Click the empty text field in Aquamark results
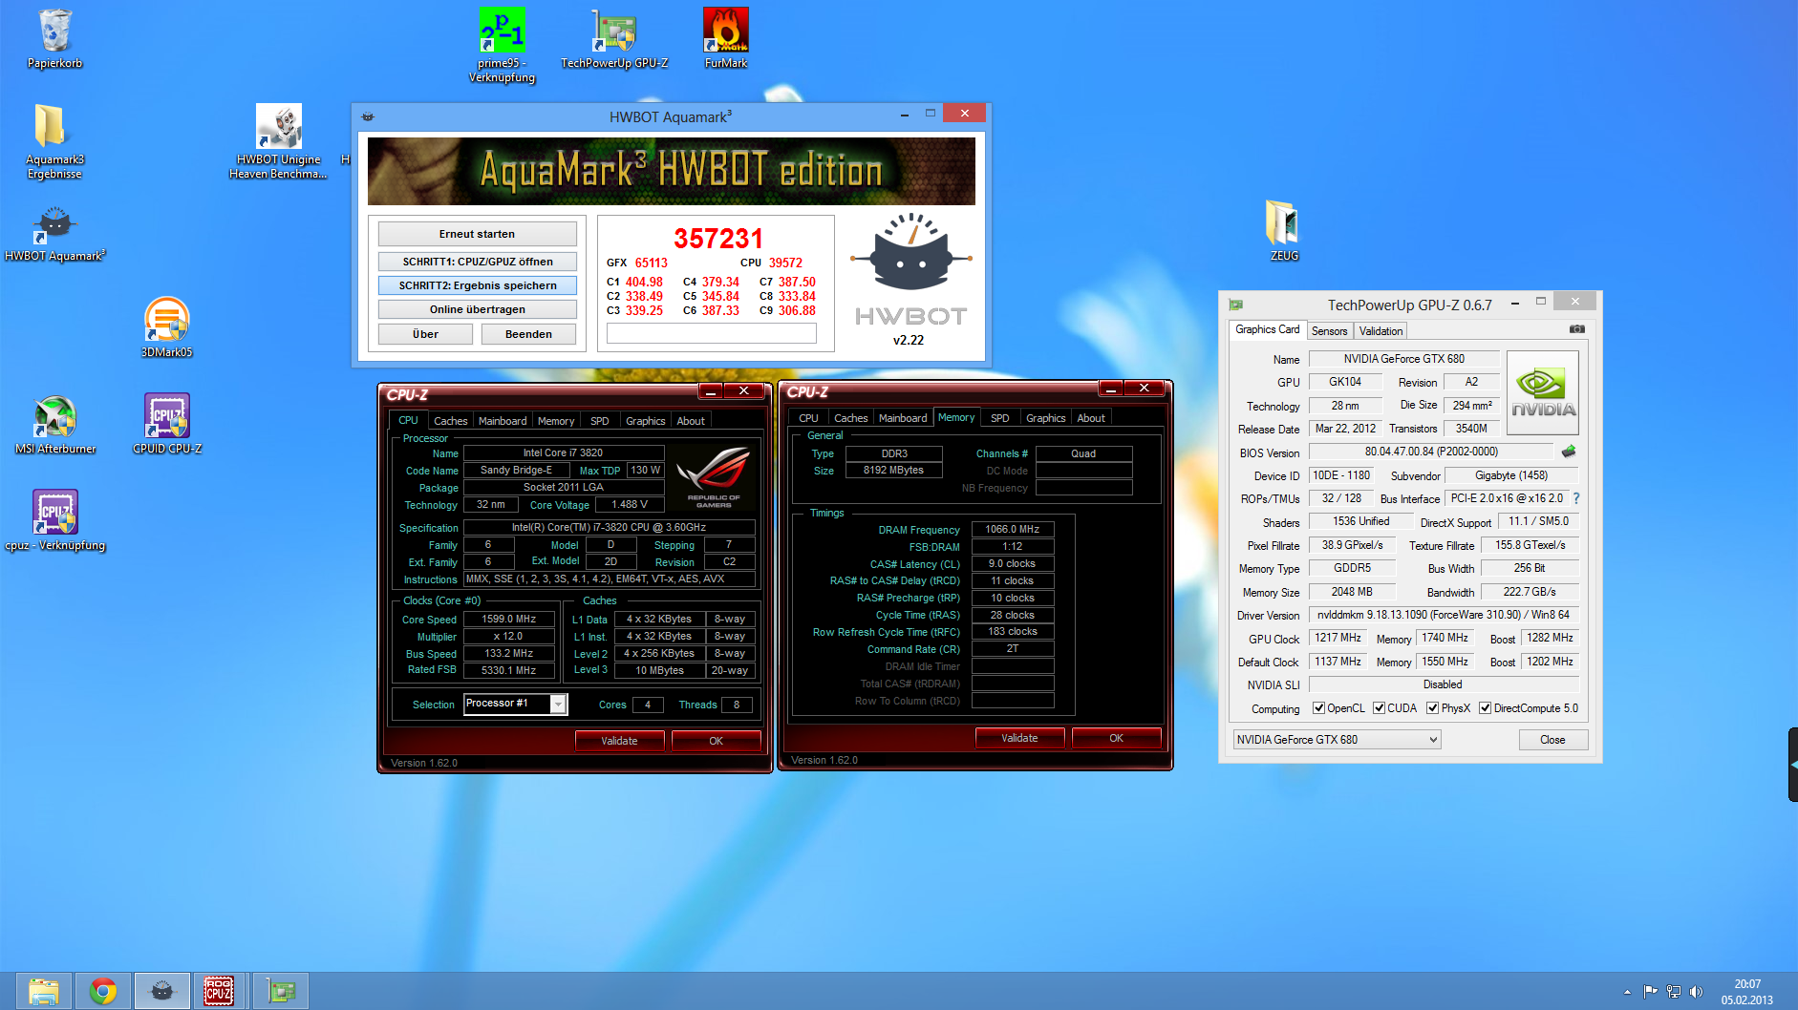1798x1010 pixels. [711, 332]
